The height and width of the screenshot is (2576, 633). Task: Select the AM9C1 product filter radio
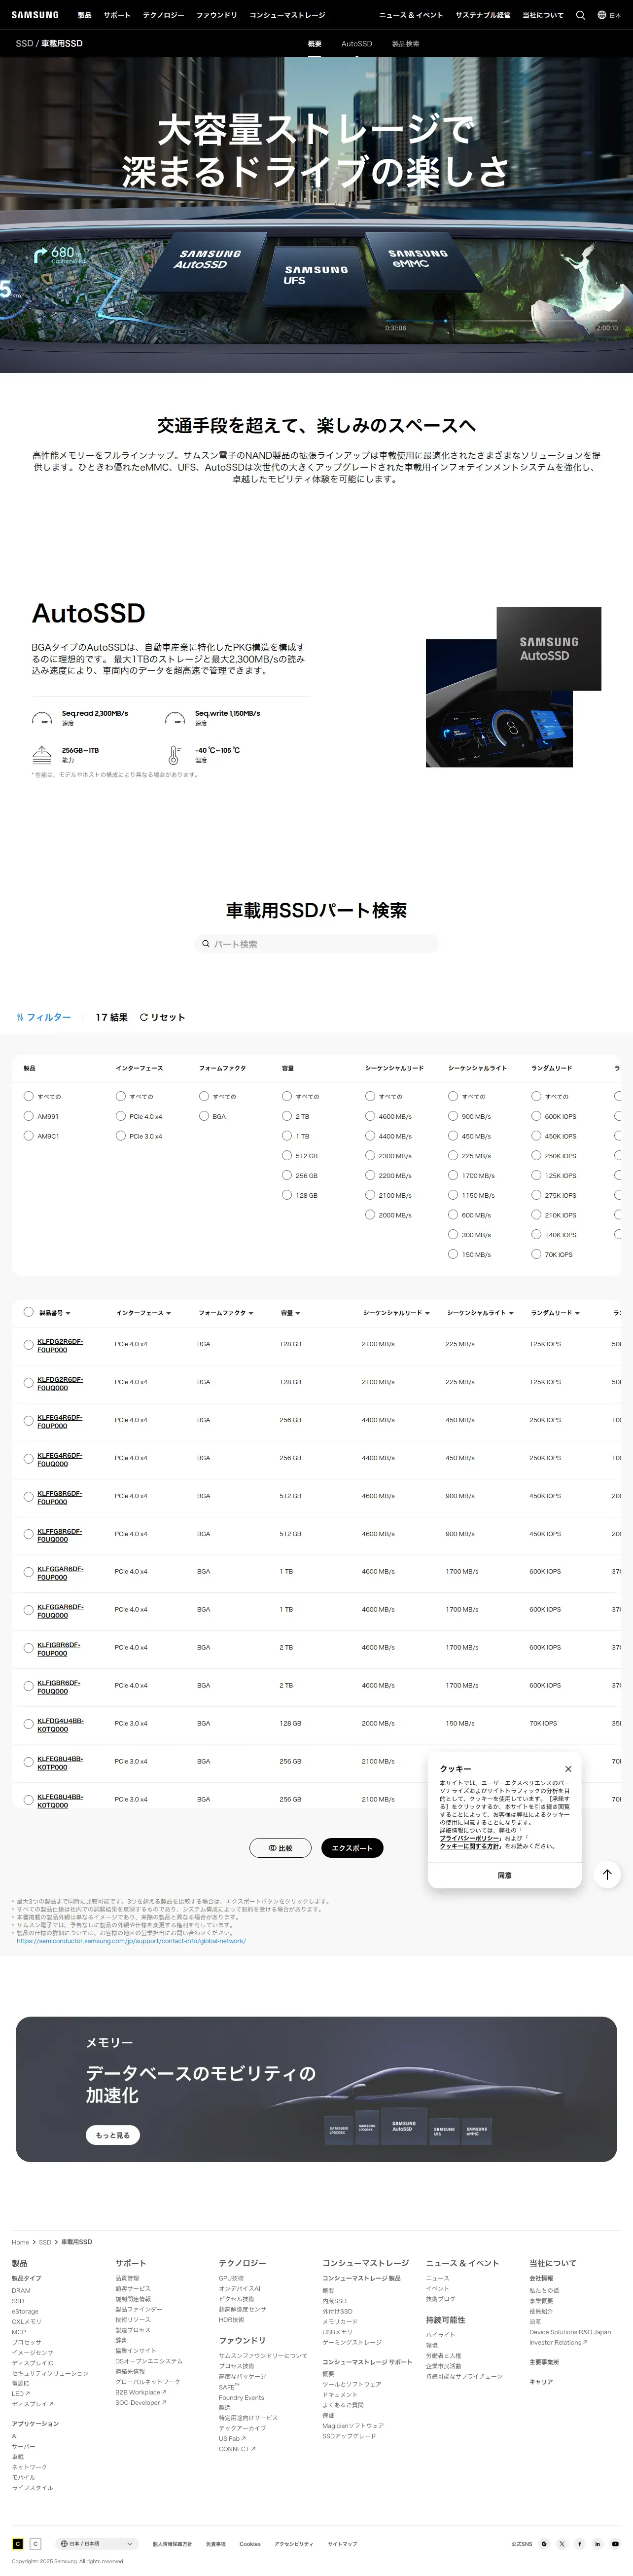(28, 1136)
